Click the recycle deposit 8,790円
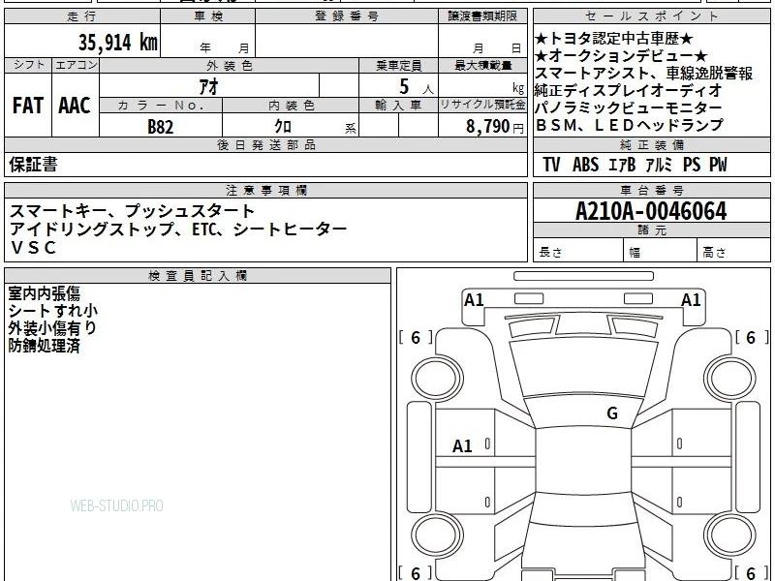Screen dimensions: 775x581 click(x=495, y=127)
